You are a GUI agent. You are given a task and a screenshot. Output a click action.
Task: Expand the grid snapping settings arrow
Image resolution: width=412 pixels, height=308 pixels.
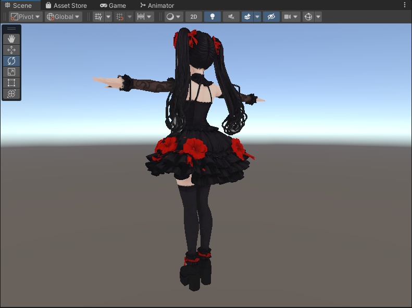click(x=130, y=17)
